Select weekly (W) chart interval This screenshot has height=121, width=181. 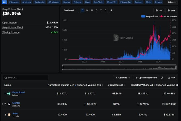tap(87, 10)
